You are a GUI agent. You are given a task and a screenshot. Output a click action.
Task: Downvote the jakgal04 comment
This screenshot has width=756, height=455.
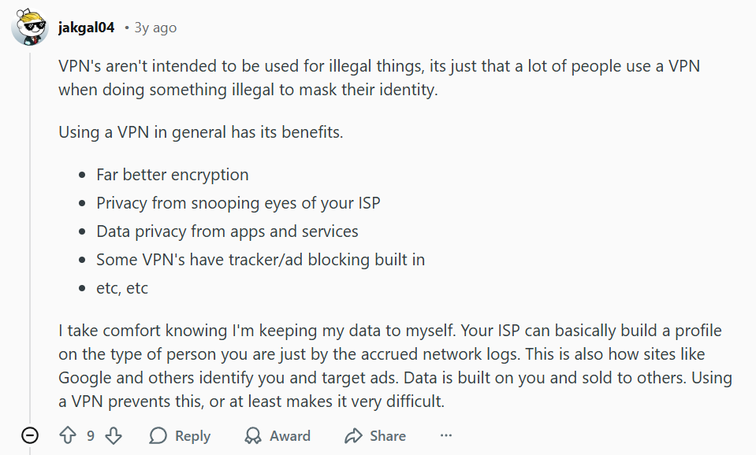pos(114,435)
